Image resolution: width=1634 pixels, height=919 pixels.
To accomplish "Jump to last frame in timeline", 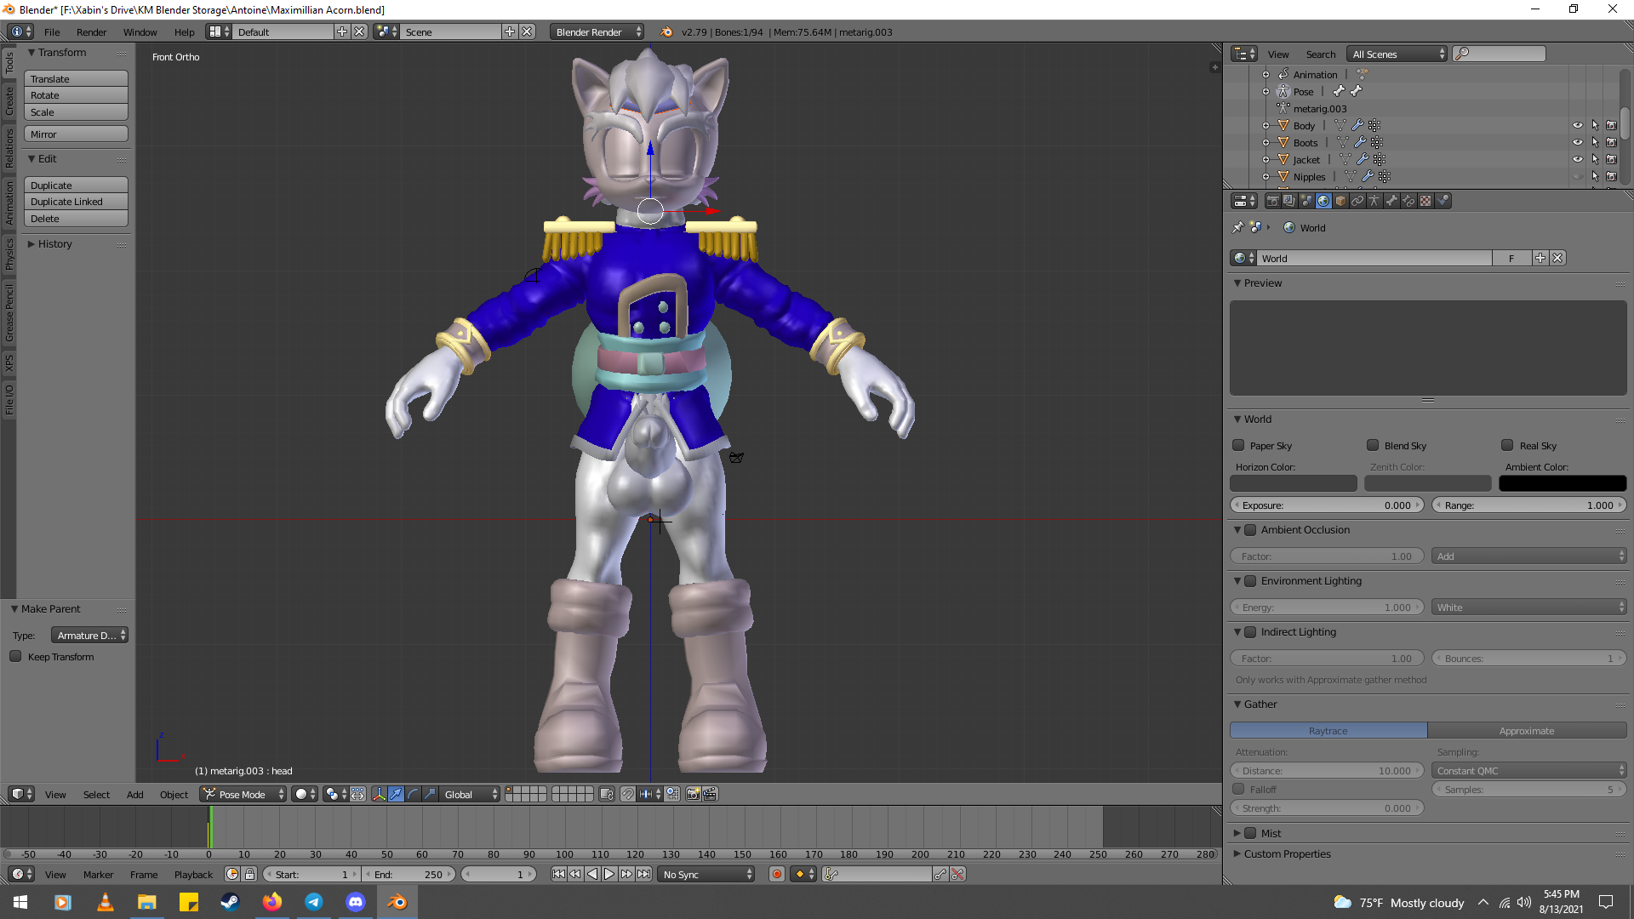I will pyautogui.click(x=644, y=874).
